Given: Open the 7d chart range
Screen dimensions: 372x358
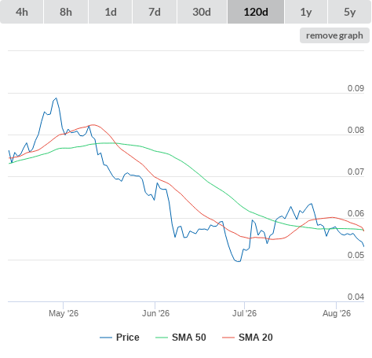Looking at the screenshot, I should click(155, 12).
